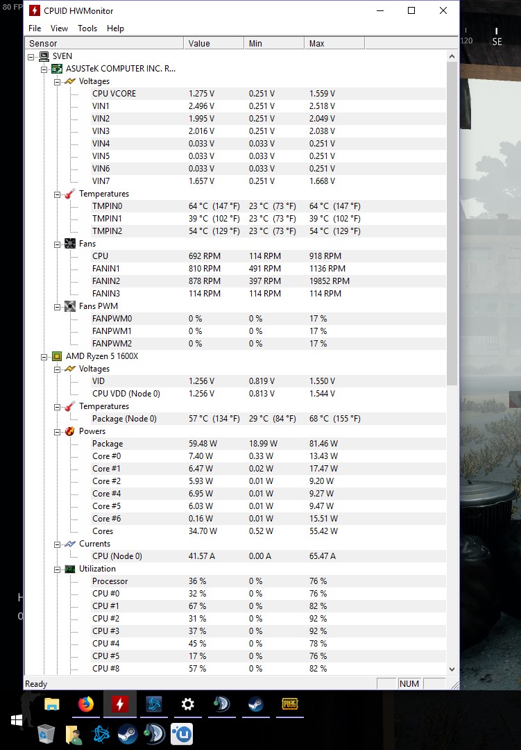The image size is (521, 750).
Task: Click the ASUSTeK motherboard icon
Action: tap(57, 69)
